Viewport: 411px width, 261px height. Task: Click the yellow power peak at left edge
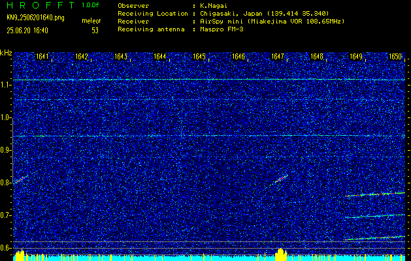point(20,255)
